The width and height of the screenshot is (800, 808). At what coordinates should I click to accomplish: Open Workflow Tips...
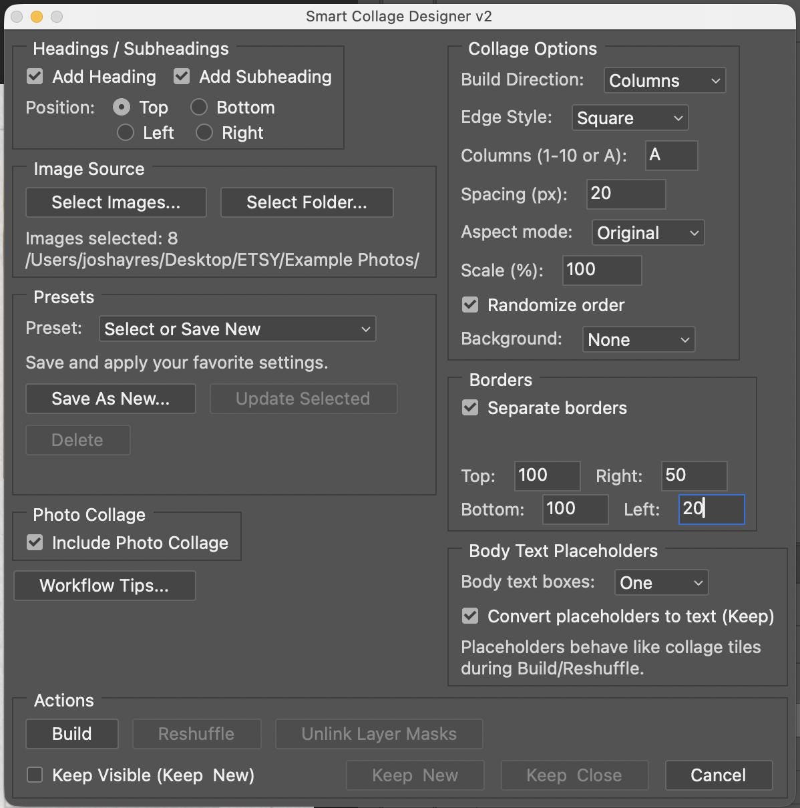tap(104, 586)
